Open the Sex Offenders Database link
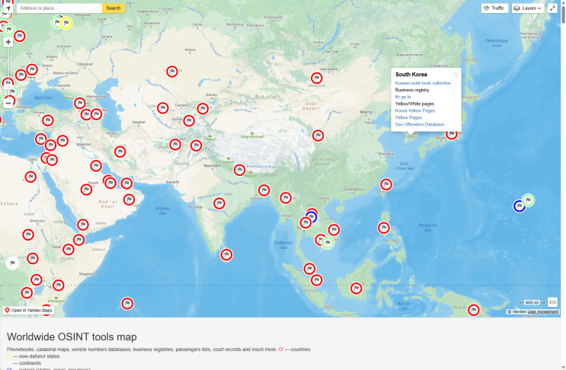Image resolution: width=566 pixels, height=370 pixels. pos(420,124)
